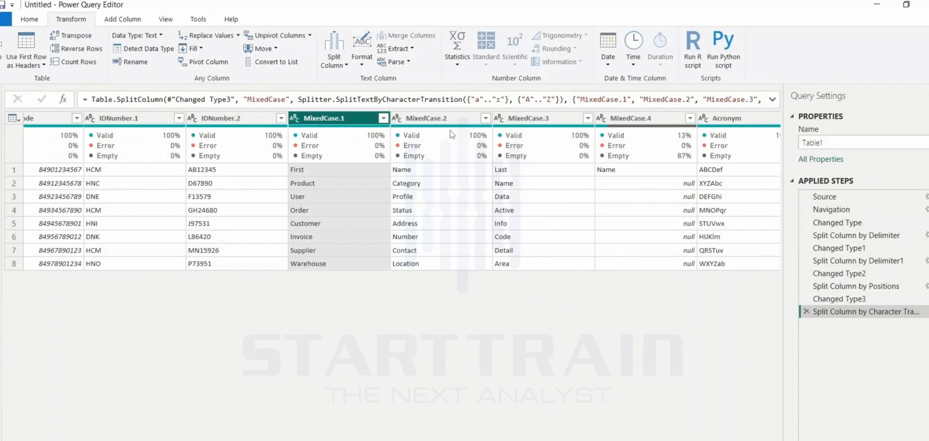The height and width of the screenshot is (441, 929).
Task: Click the Transpose icon
Action: [x=54, y=35]
